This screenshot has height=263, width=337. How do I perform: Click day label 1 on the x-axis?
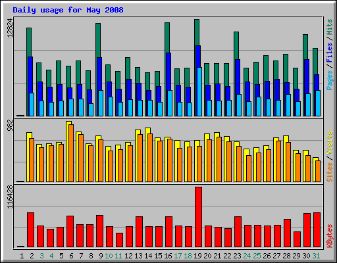pyautogui.click(x=22, y=256)
